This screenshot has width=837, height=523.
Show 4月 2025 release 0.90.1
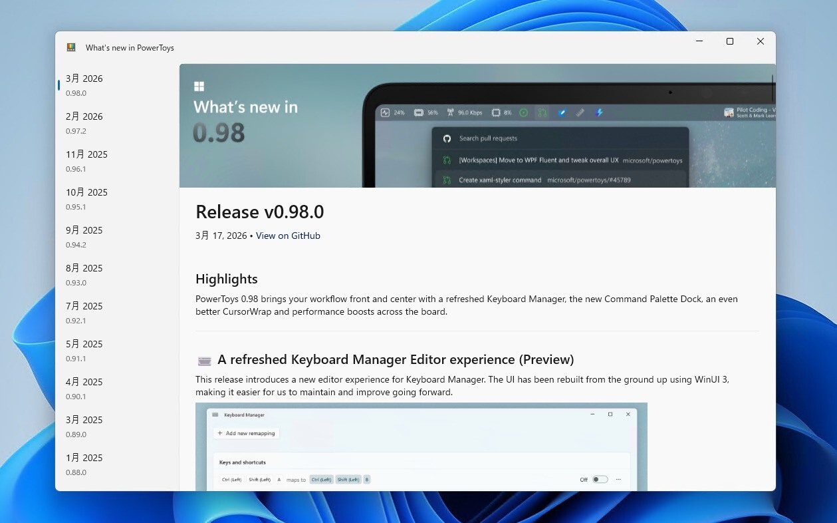(x=117, y=389)
